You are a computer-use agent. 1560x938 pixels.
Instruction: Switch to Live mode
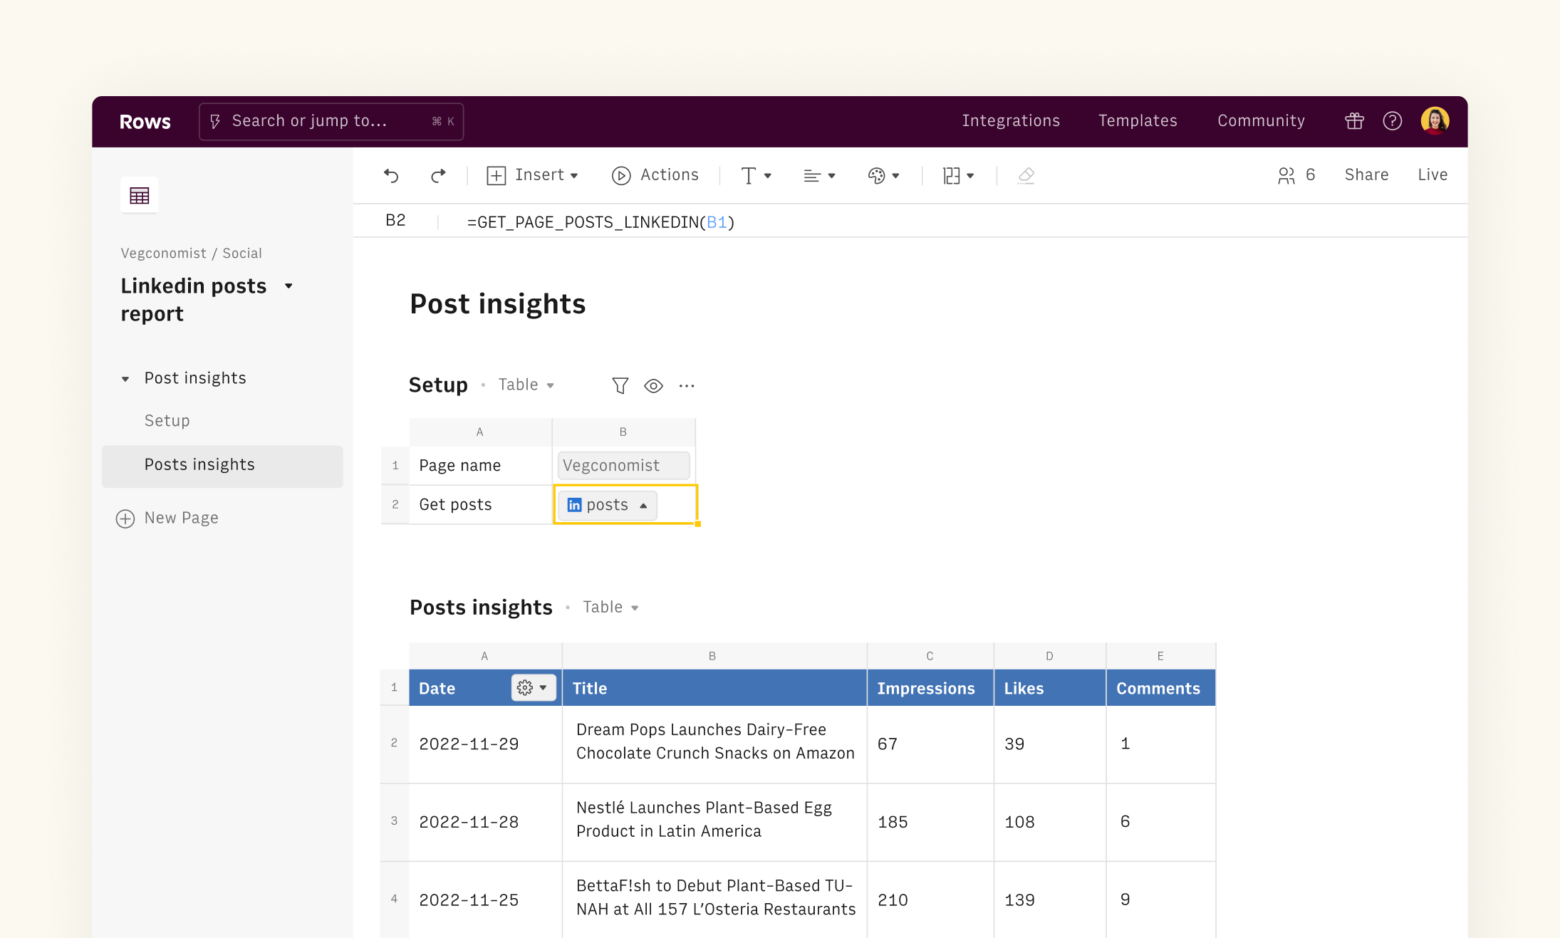pyautogui.click(x=1432, y=175)
